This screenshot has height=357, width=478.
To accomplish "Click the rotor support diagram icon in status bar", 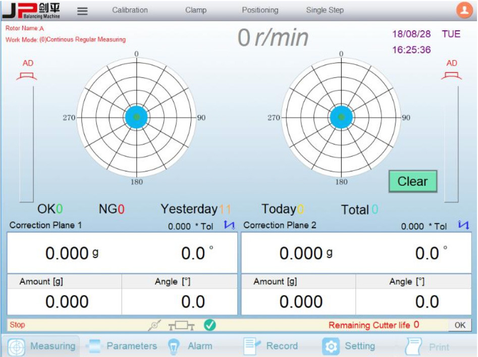I will click(181, 326).
